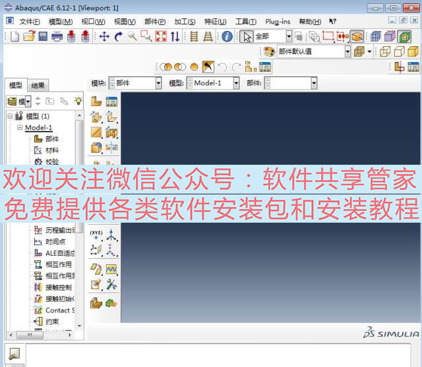The image size is (422, 367).
Task: Click the wrench repair tools icon
Action: (x=111, y=284)
